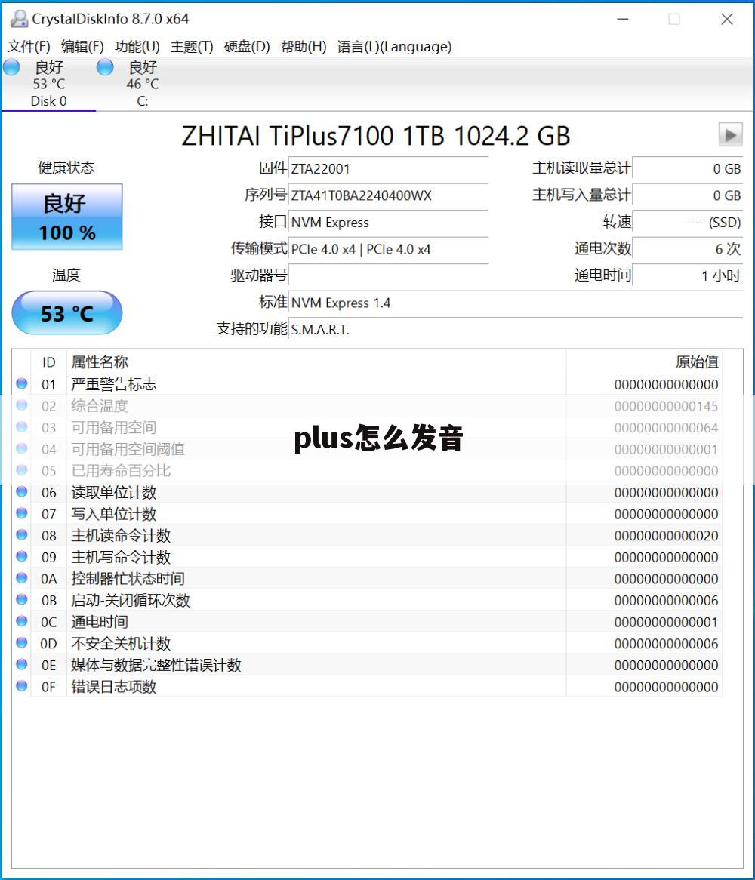Click the 通电时间 value 1 小时
Screen dimensions: 755x880
coord(688,275)
